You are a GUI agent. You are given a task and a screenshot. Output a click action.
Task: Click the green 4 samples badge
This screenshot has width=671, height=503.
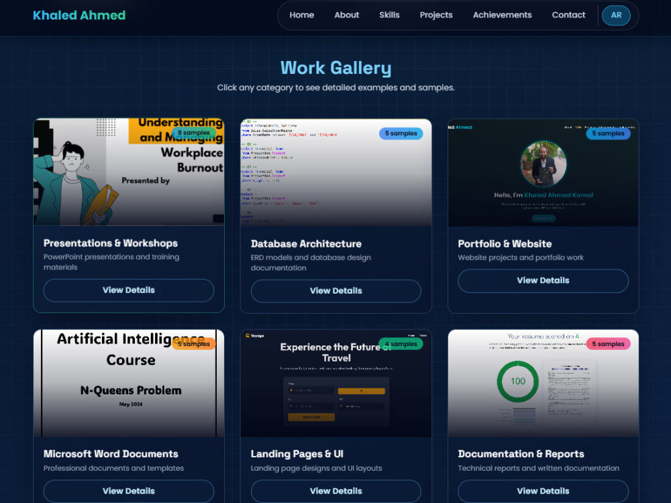(401, 344)
